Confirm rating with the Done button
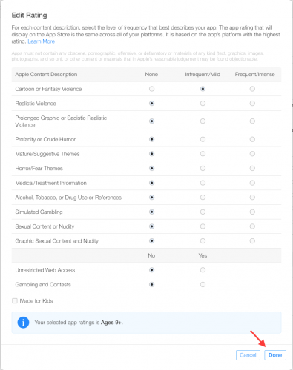Viewport: 293px width, 370px height. (x=275, y=355)
